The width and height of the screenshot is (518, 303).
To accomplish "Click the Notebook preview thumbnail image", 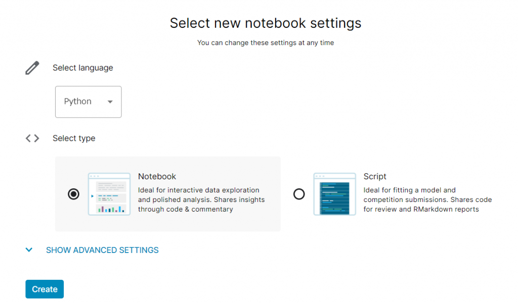I will (x=109, y=194).
